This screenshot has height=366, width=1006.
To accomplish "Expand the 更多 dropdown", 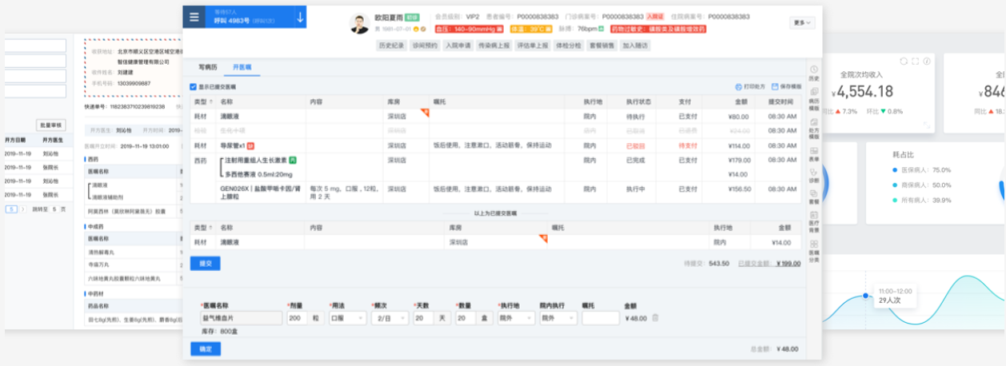I will point(802,23).
